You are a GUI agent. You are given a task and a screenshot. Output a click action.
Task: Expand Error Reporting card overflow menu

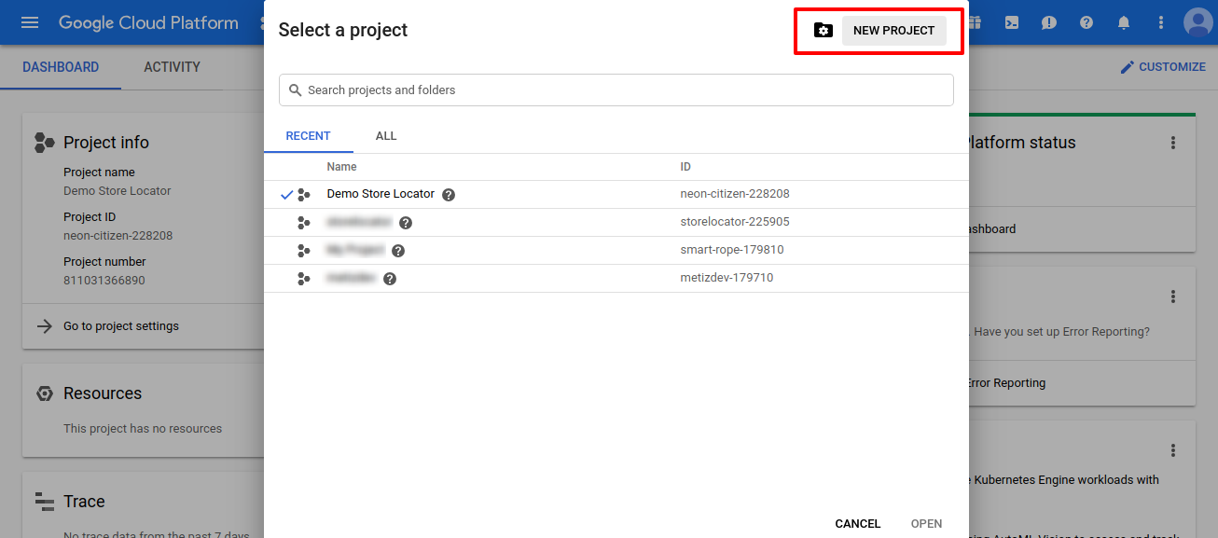click(x=1173, y=297)
